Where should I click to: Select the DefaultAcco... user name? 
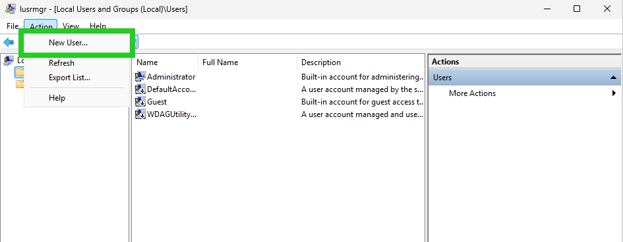click(x=171, y=89)
